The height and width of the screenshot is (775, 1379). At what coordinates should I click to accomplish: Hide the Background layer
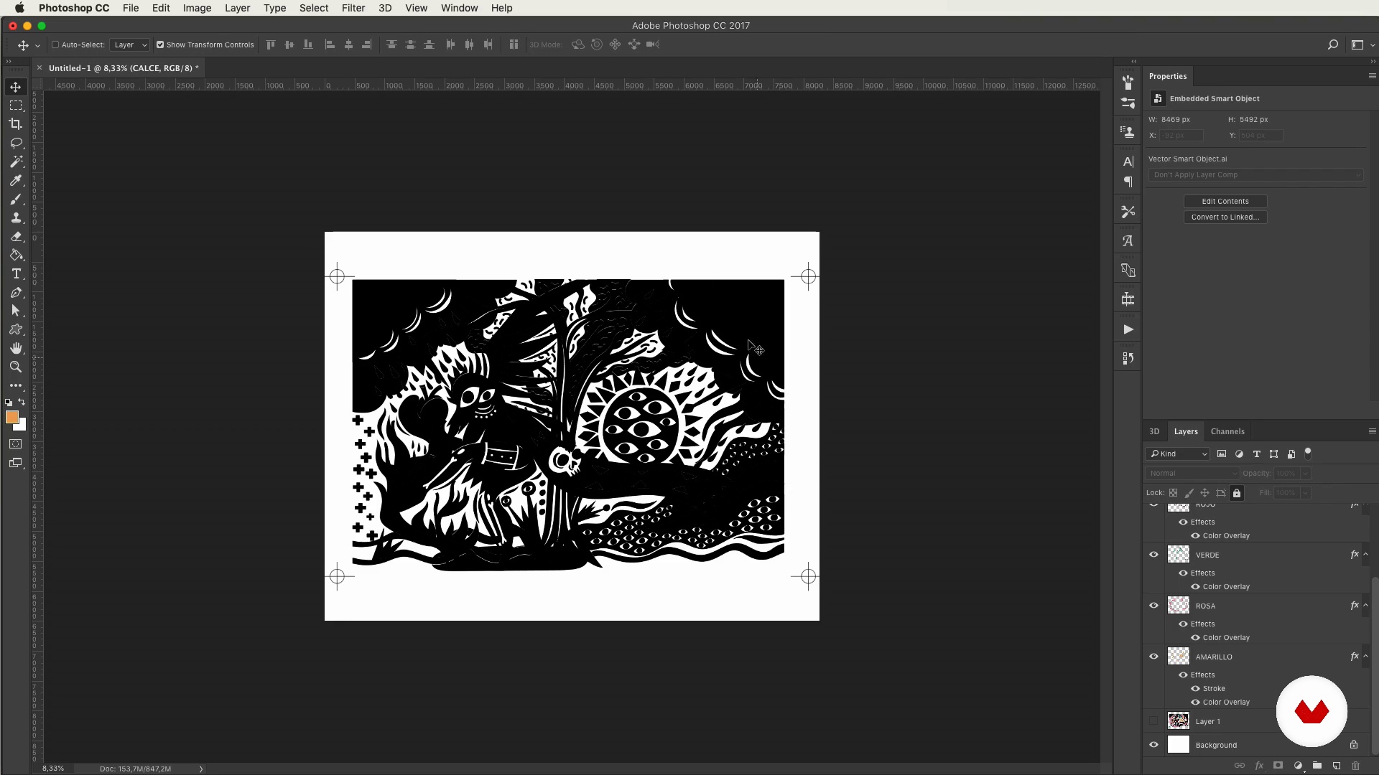click(1154, 745)
